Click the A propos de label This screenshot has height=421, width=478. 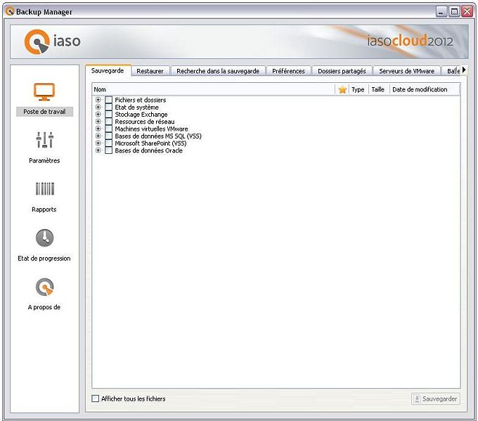pos(44,307)
